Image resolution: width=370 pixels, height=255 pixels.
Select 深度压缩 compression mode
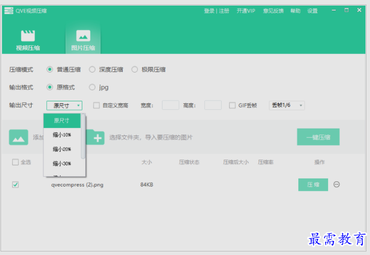pyautogui.click(x=92, y=70)
